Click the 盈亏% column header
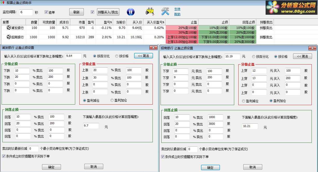 coord(105,22)
